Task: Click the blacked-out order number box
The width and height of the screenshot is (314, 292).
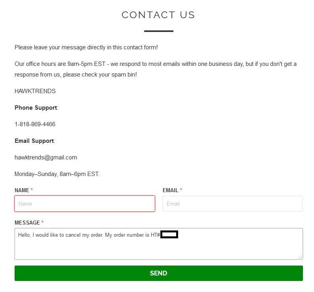Action: (169, 235)
